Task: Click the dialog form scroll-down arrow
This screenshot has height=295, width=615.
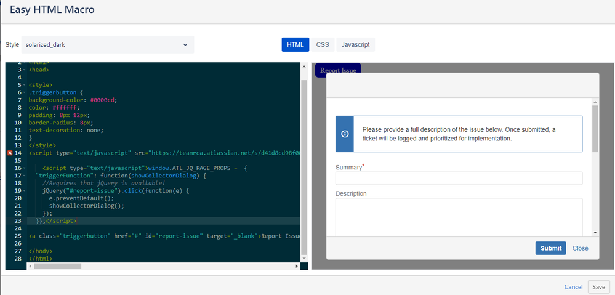Action: click(x=595, y=233)
